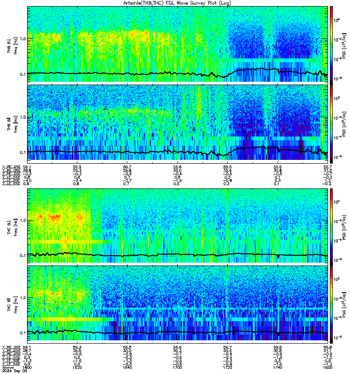Click the '1.0' frequency tick on the THB B⊥ panel
The height and width of the screenshot is (374, 350).
[23, 39]
